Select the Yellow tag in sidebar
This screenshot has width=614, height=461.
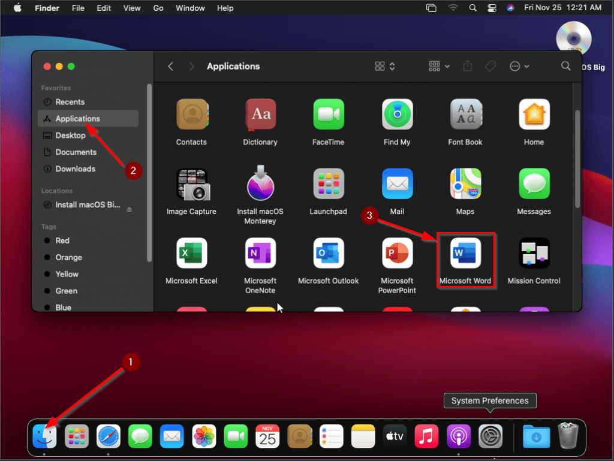pos(88,275)
